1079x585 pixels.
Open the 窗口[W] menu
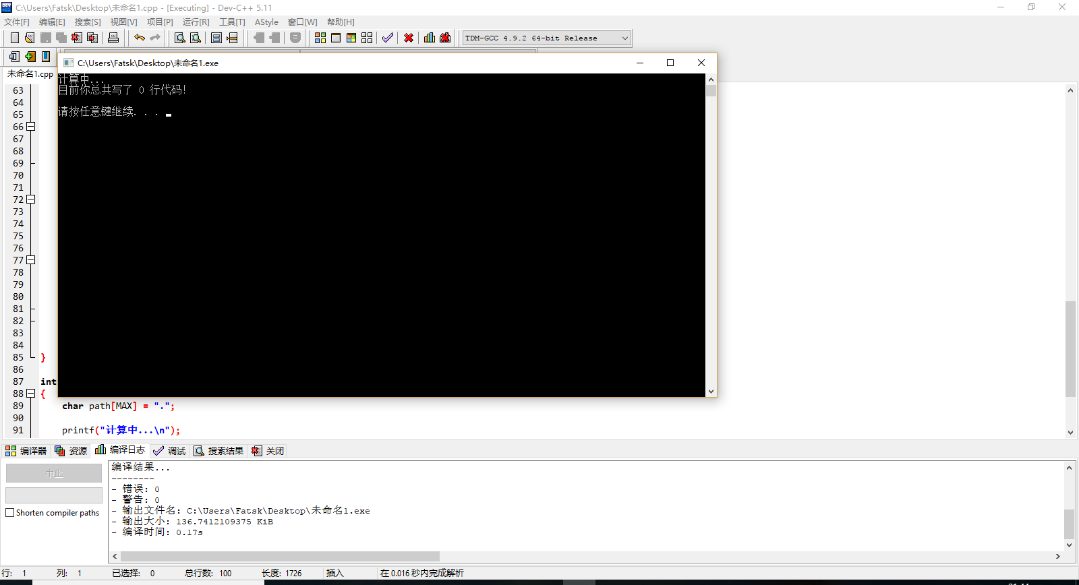tap(302, 22)
